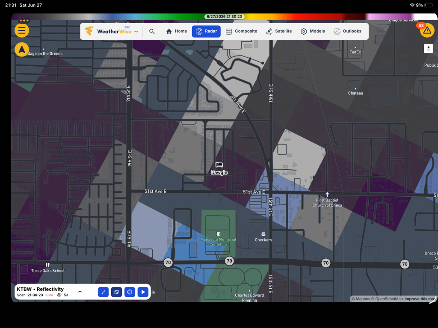Play the radar loop animation
Image resolution: width=438 pixels, height=328 pixels.
click(143, 292)
